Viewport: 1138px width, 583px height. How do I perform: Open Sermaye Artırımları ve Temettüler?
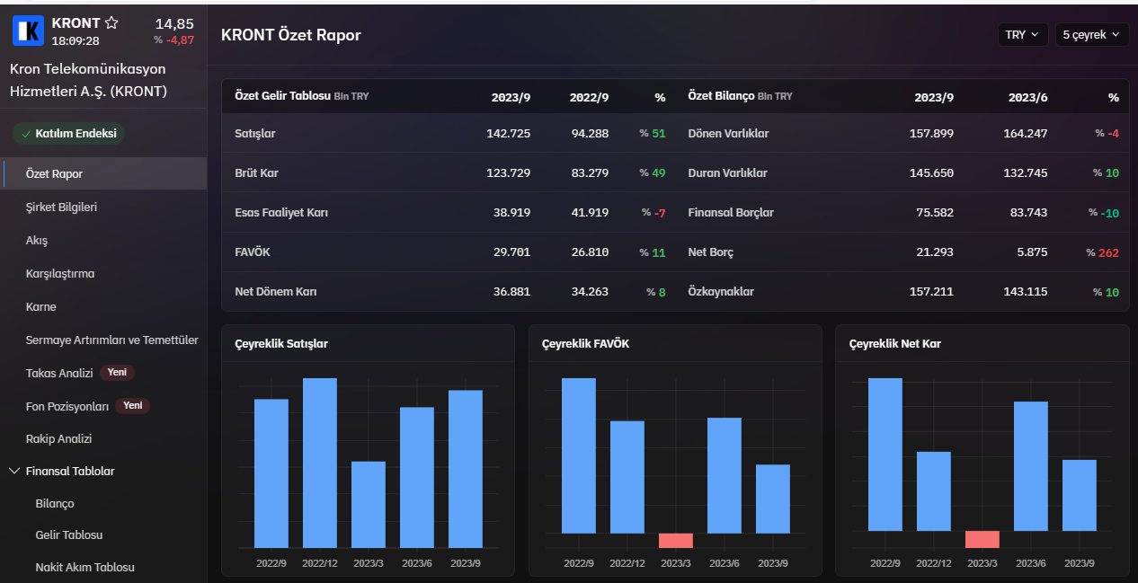coord(112,340)
